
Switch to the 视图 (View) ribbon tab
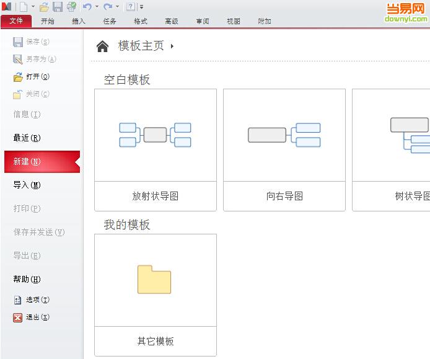pos(234,21)
